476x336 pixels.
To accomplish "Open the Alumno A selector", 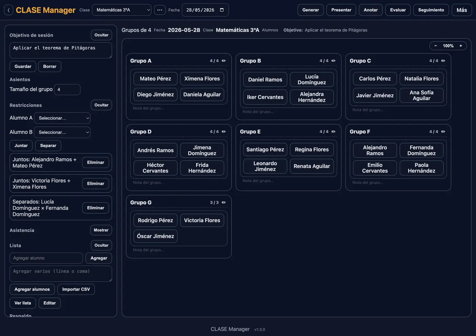I will coord(62,118).
